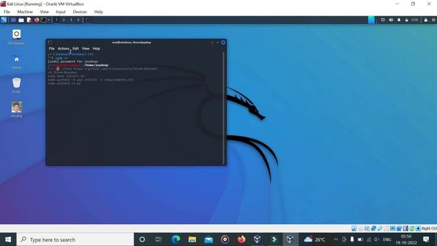Click the VirtualBox mouse integration down-arrow icon
The image size is (437, 246).
point(419,228)
